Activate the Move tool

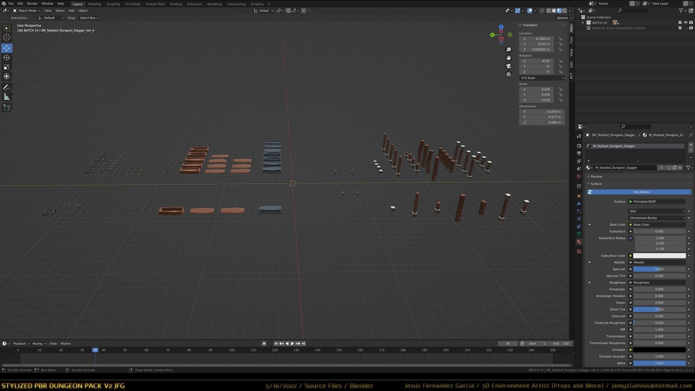point(7,48)
